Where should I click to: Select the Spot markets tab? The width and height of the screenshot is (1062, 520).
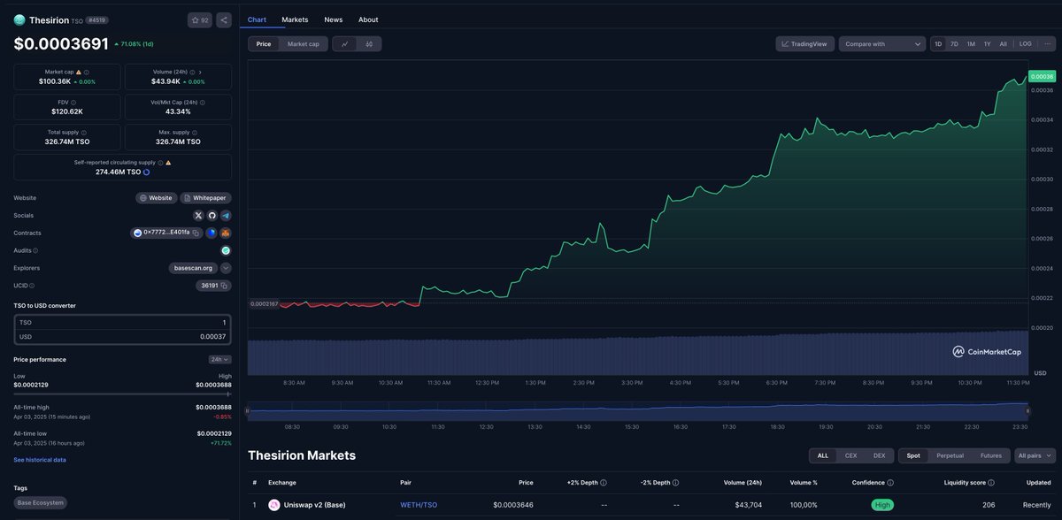[913, 455]
